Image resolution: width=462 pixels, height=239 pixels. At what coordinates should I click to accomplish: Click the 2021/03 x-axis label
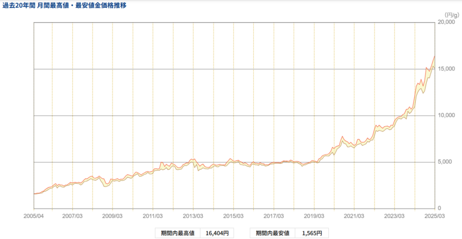pos(354,215)
